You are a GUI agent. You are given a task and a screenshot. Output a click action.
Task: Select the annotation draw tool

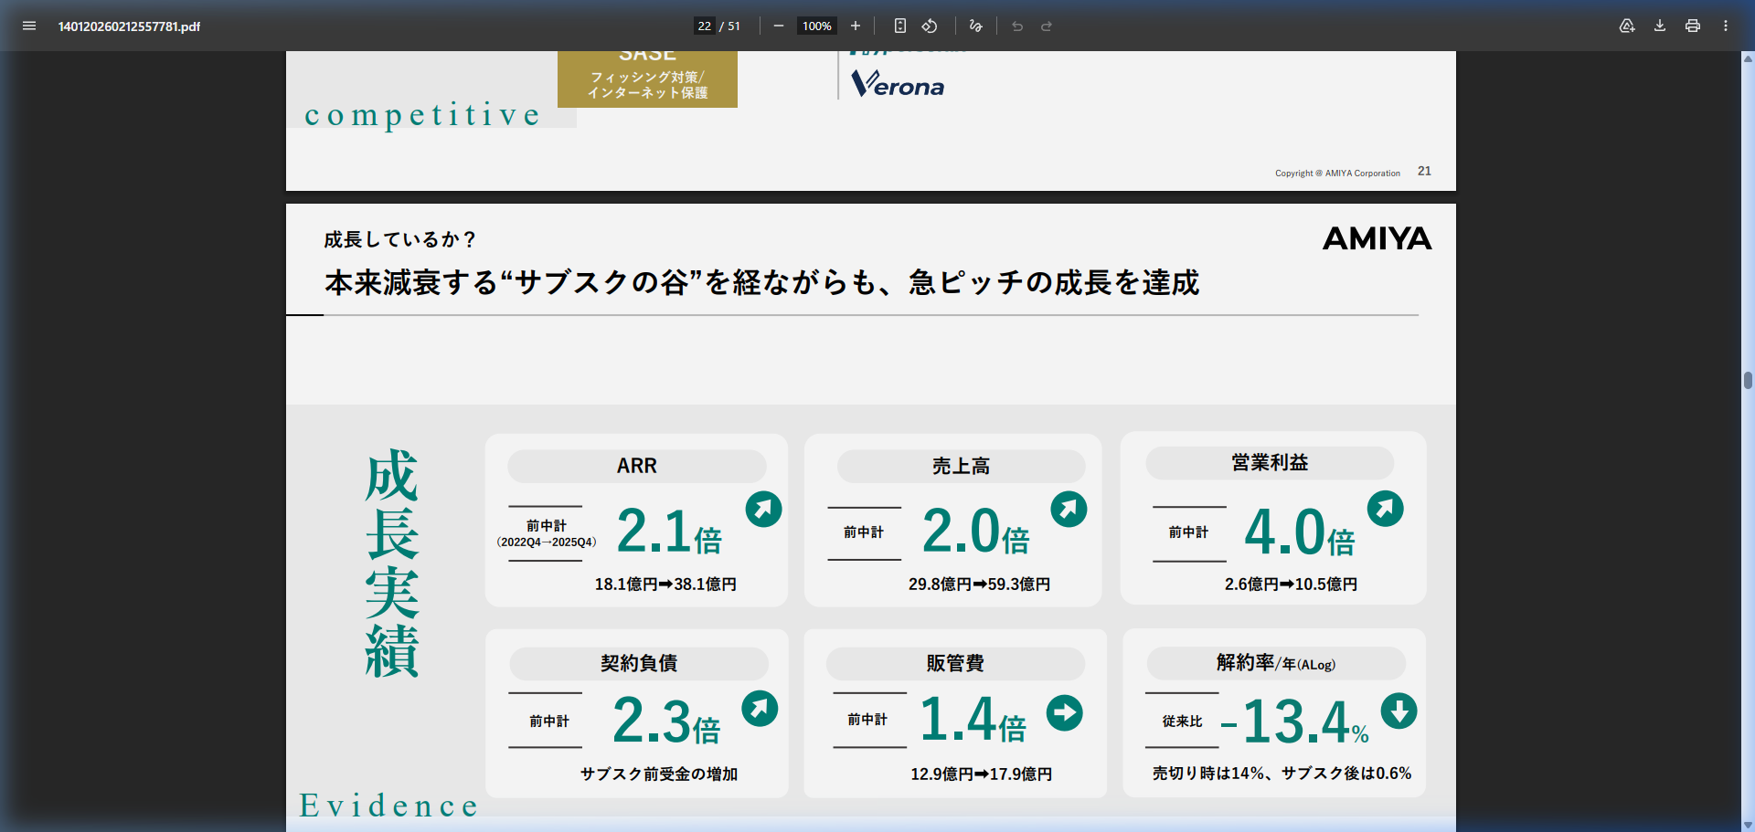click(x=975, y=26)
